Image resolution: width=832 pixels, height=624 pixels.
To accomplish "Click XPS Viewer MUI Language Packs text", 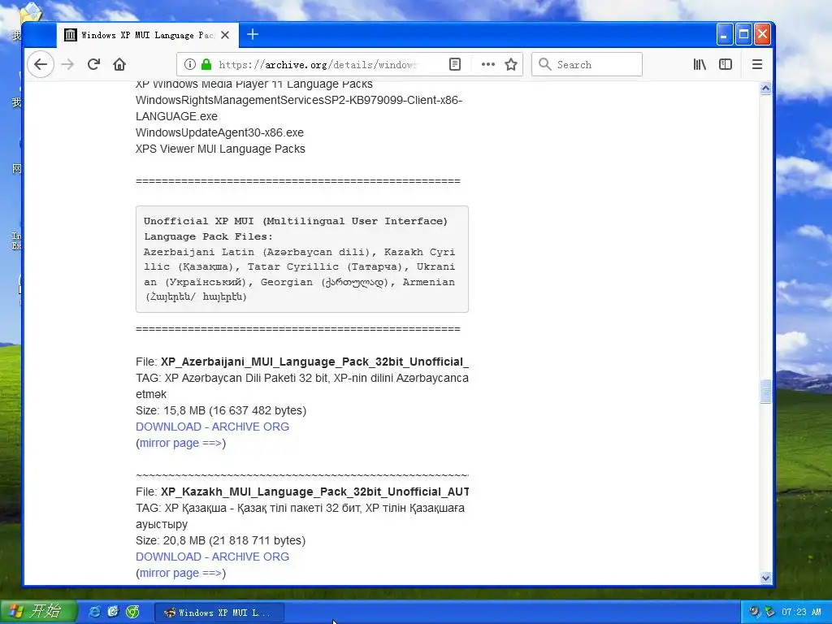I will (220, 149).
